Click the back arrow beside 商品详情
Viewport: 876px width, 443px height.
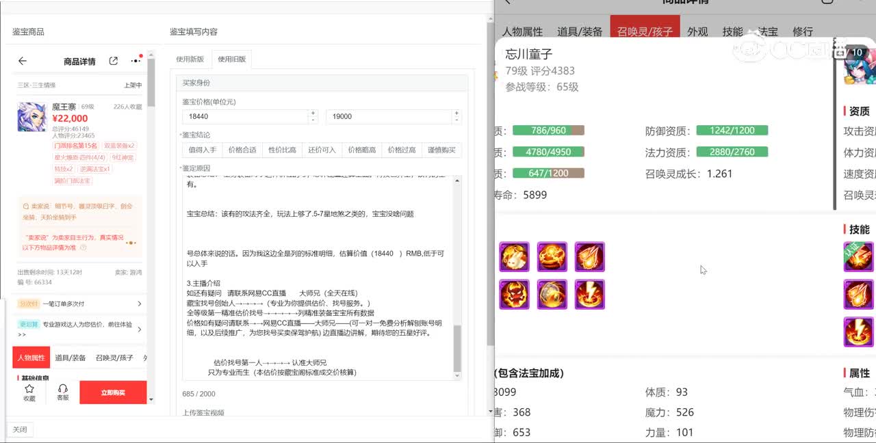(23, 61)
